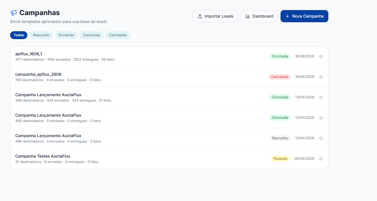
Task: Click the Rascunho status badge in the list
Action: (x=280, y=138)
